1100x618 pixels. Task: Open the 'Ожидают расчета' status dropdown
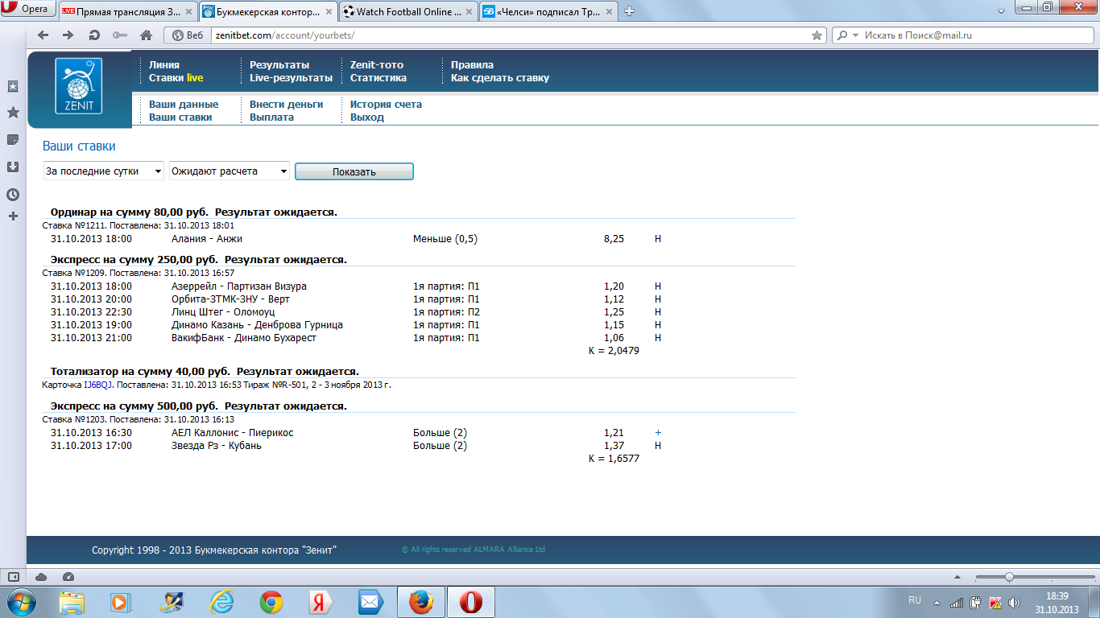(x=229, y=171)
